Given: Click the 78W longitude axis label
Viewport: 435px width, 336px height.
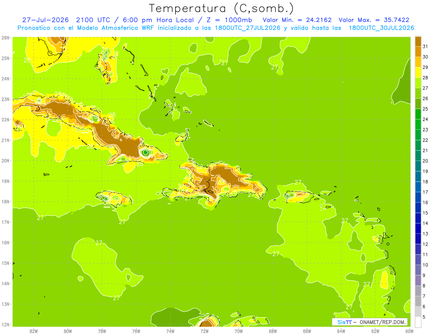Looking at the screenshot, I should [102, 331].
